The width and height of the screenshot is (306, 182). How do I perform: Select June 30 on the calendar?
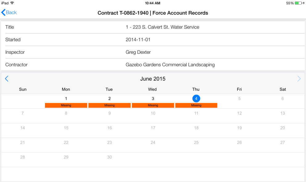pyautogui.click(x=110, y=157)
